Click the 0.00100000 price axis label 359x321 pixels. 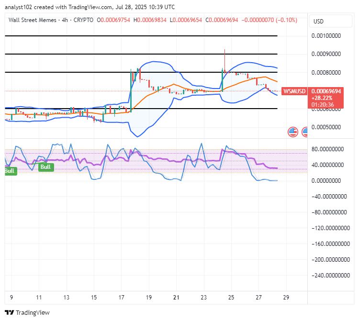point(326,36)
